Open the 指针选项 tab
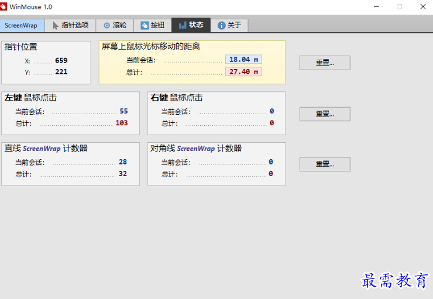433x299 pixels. click(x=70, y=26)
